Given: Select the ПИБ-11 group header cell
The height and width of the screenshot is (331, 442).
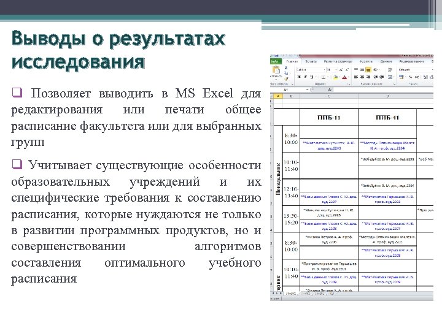Looking at the screenshot, I should click(x=329, y=117).
